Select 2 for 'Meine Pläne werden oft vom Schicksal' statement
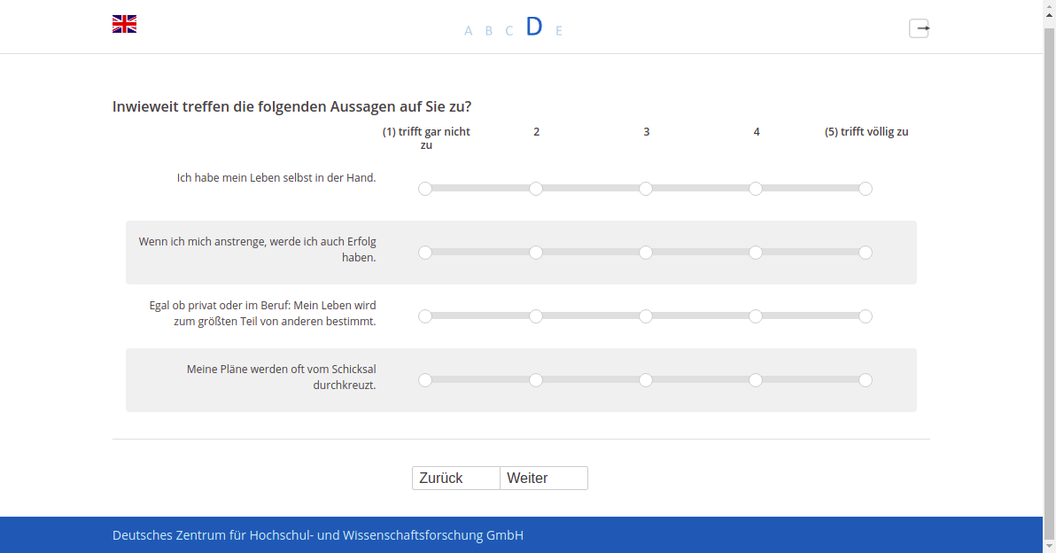1056x553 pixels. (x=535, y=380)
